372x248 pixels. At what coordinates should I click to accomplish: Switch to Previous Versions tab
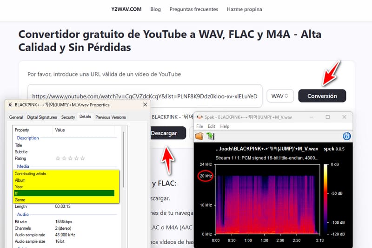pyautogui.click(x=111, y=117)
